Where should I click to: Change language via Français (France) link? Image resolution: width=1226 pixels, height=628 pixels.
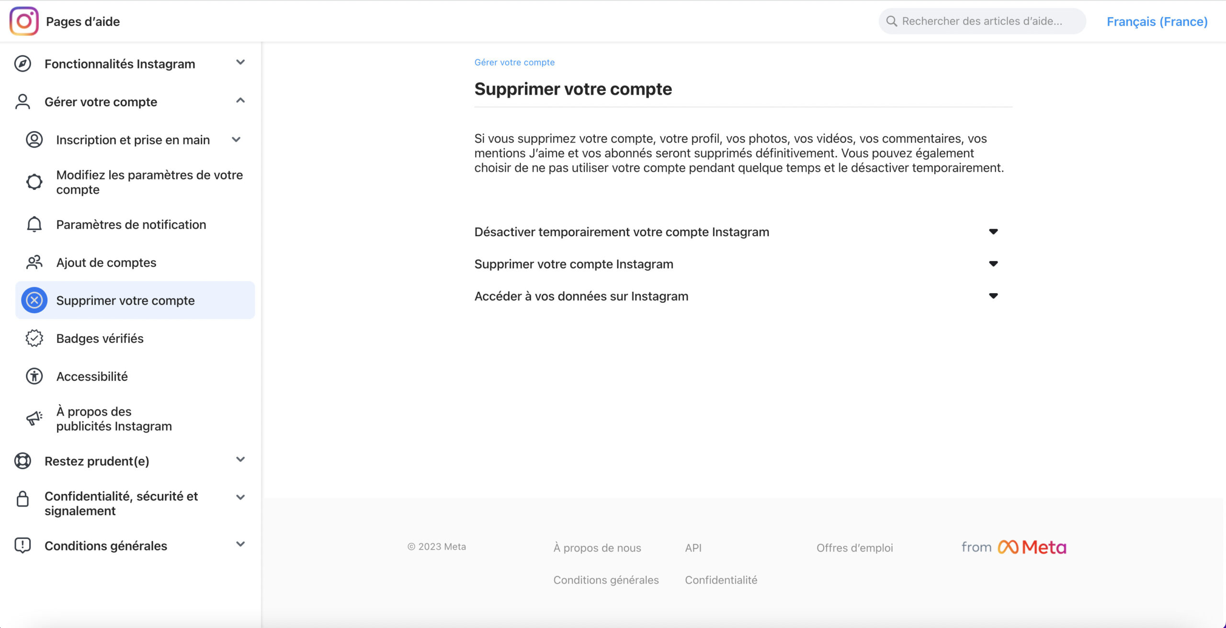[x=1157, y=22]
